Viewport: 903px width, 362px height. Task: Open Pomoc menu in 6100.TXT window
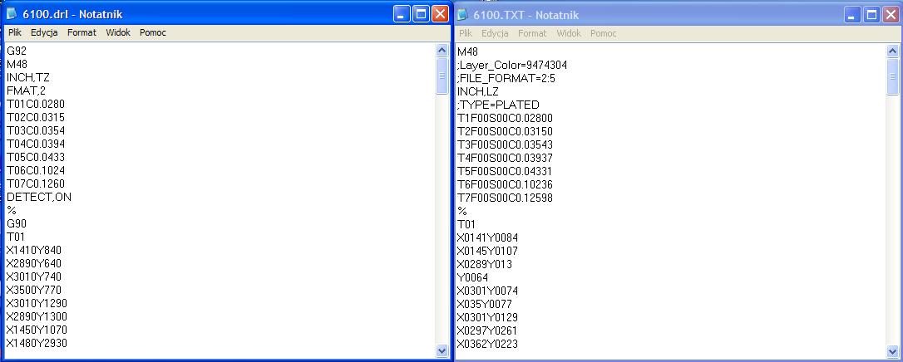click(604, 33)
